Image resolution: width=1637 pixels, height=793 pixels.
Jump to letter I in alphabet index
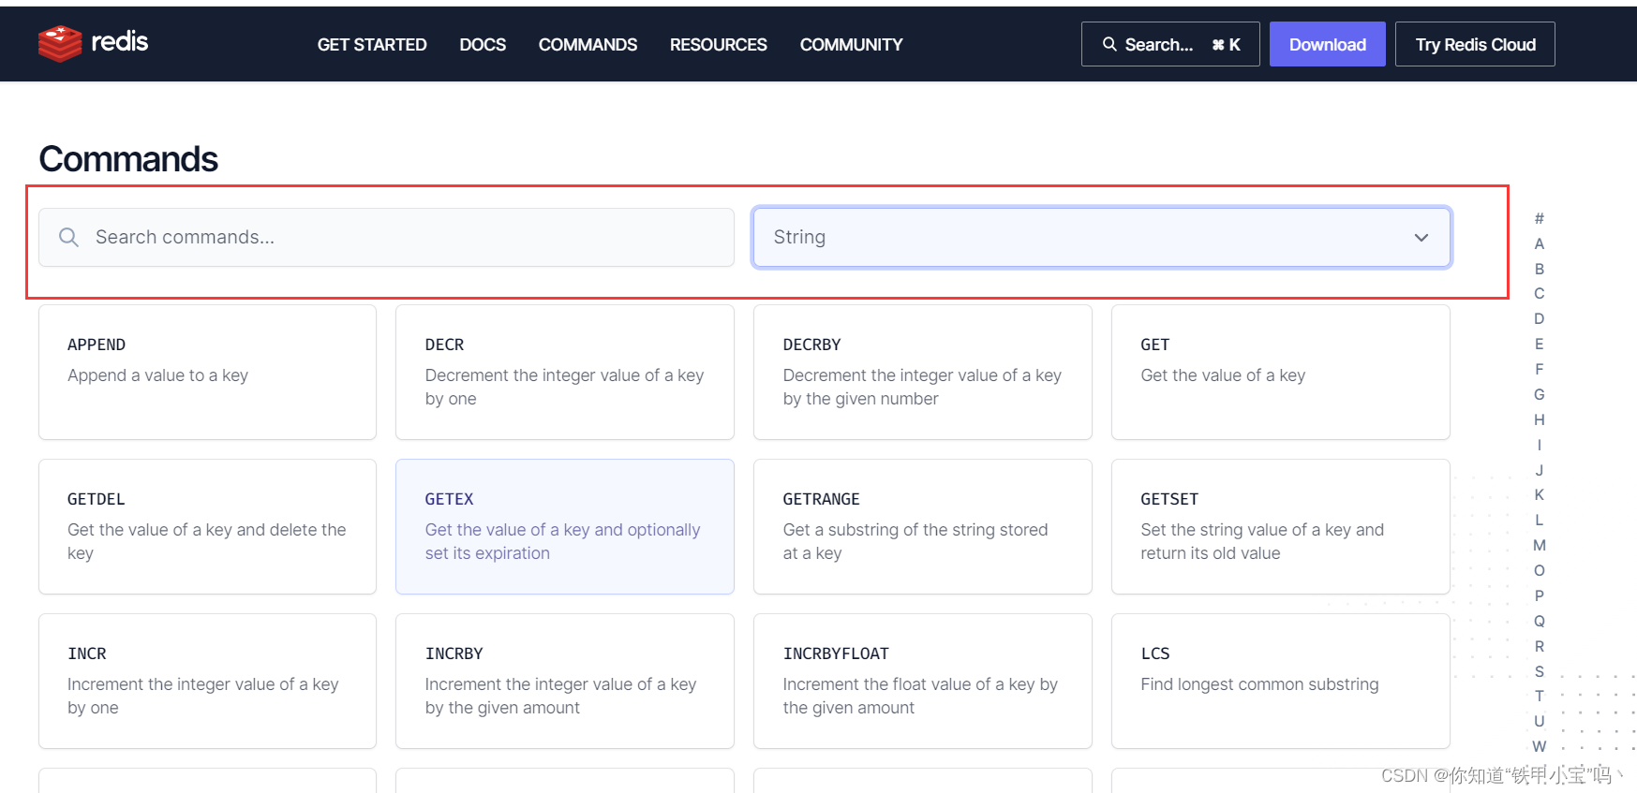[x=1539, y=445]
